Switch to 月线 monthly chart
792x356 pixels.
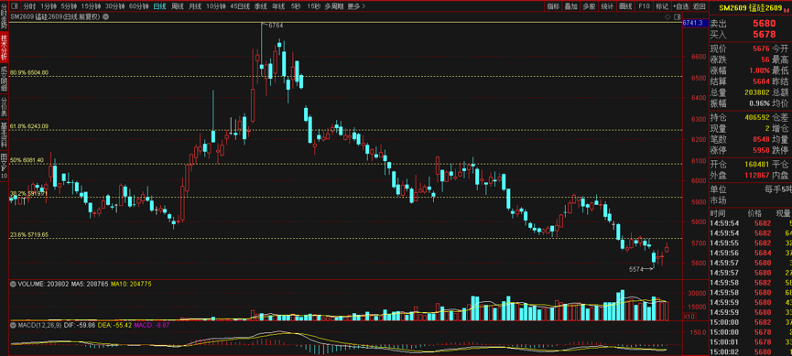tap(194, 6)
